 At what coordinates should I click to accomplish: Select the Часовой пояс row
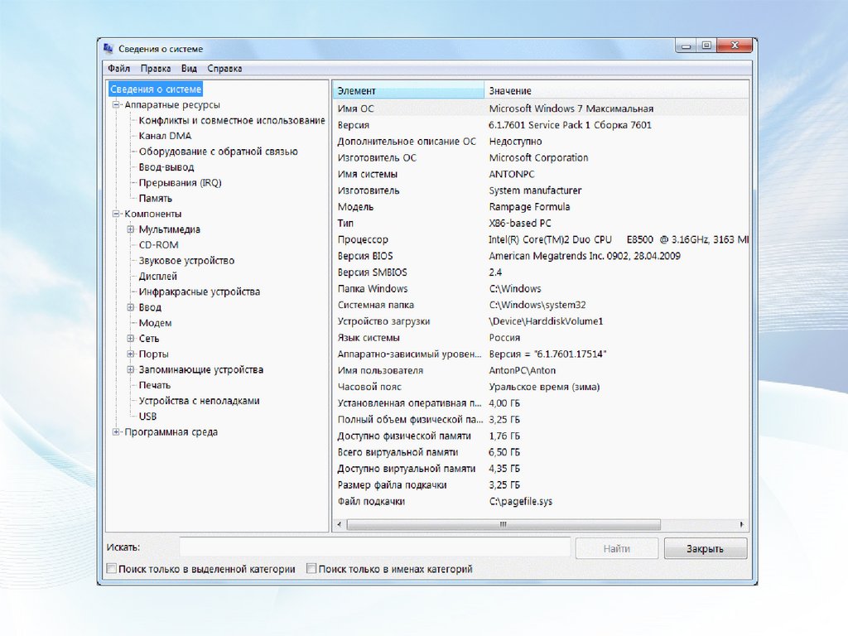(x=541, y=387)
